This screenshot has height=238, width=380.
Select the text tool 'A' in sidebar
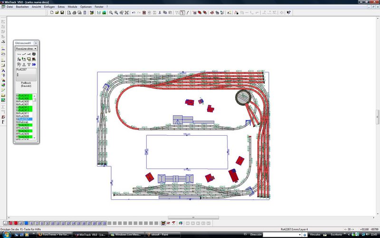click(x=3, y=70)
